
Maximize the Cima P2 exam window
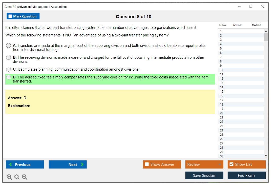point(251,7)
